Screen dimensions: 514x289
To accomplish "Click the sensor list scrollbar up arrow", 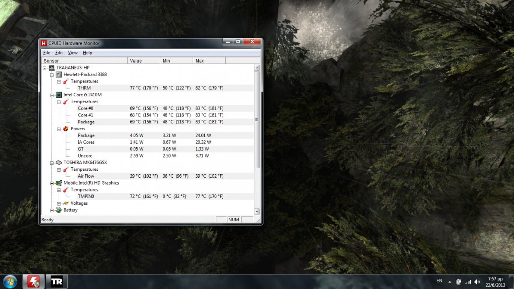I will coord(257,68).
